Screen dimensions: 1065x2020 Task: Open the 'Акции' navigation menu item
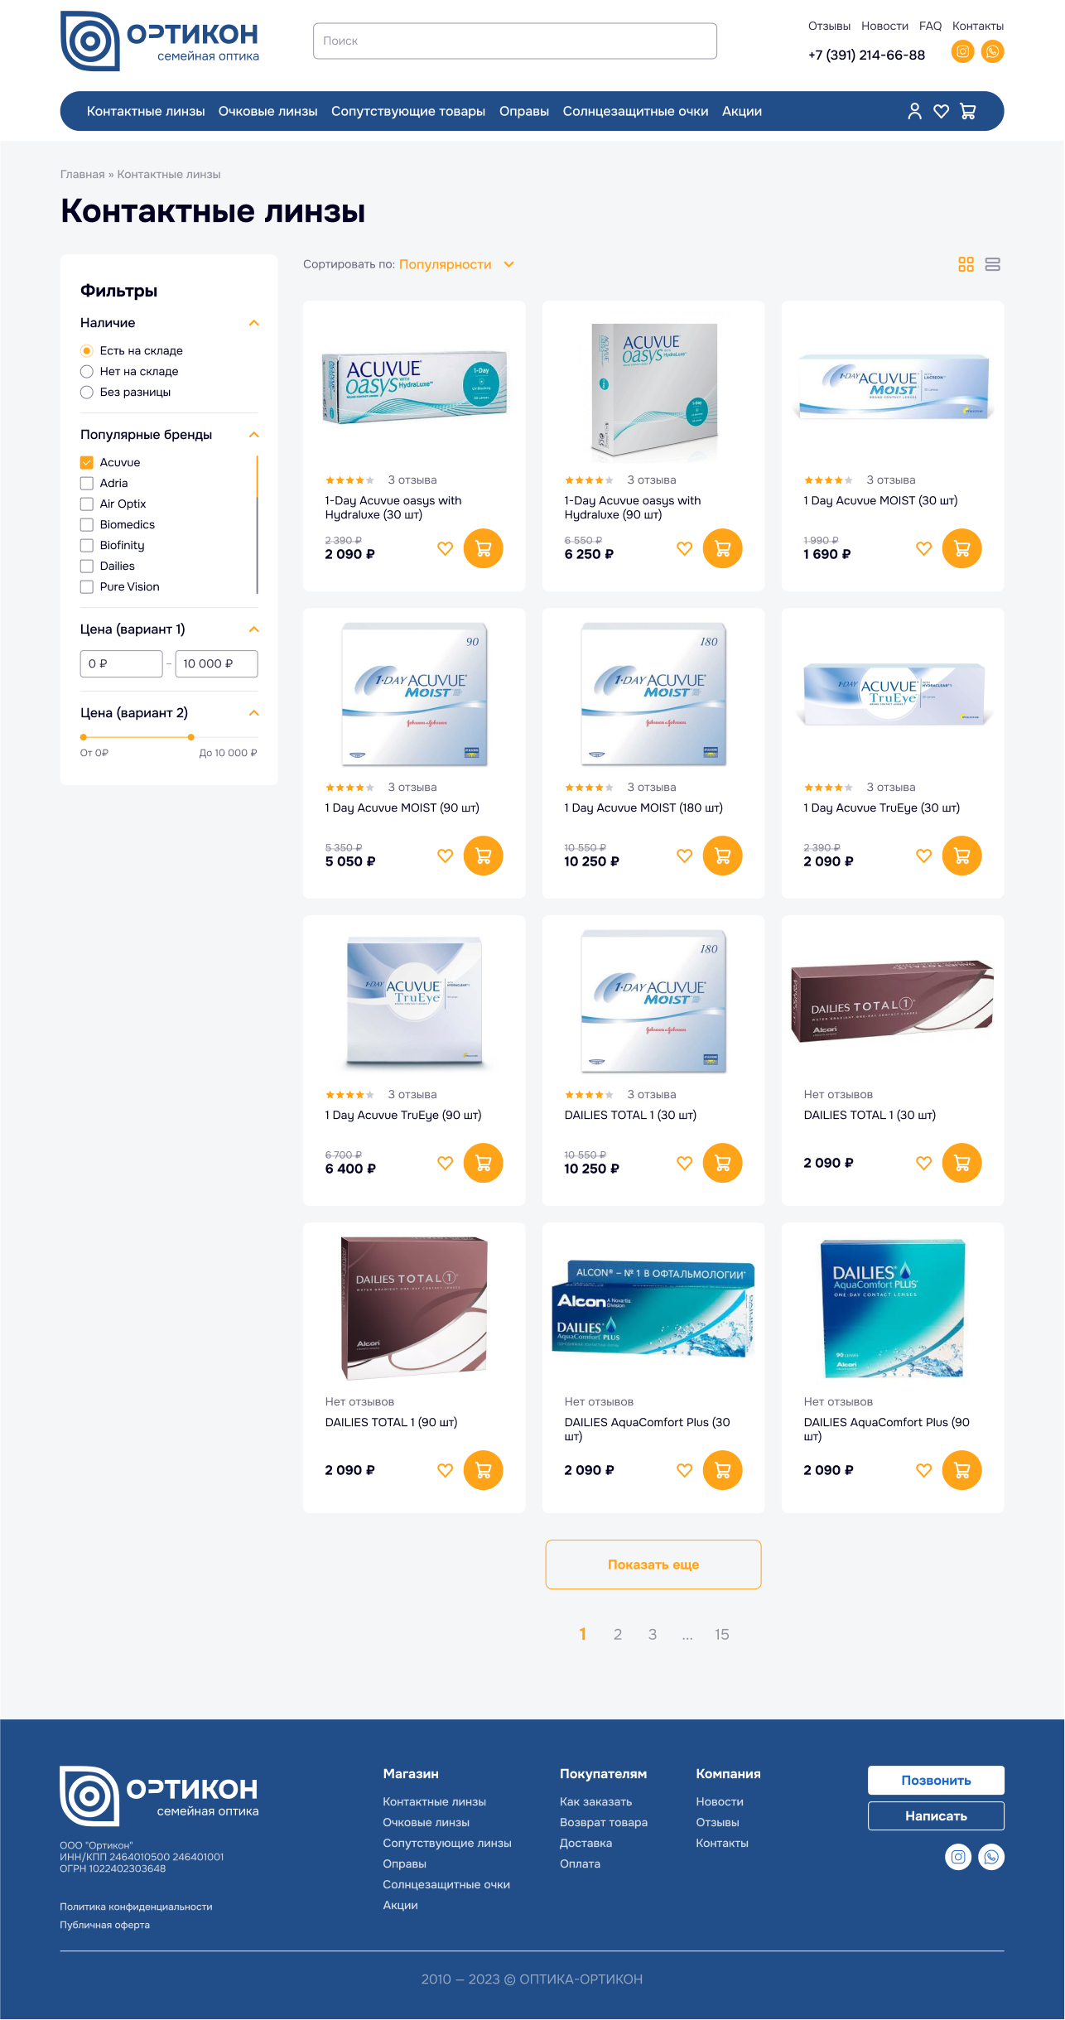point(741,111)
